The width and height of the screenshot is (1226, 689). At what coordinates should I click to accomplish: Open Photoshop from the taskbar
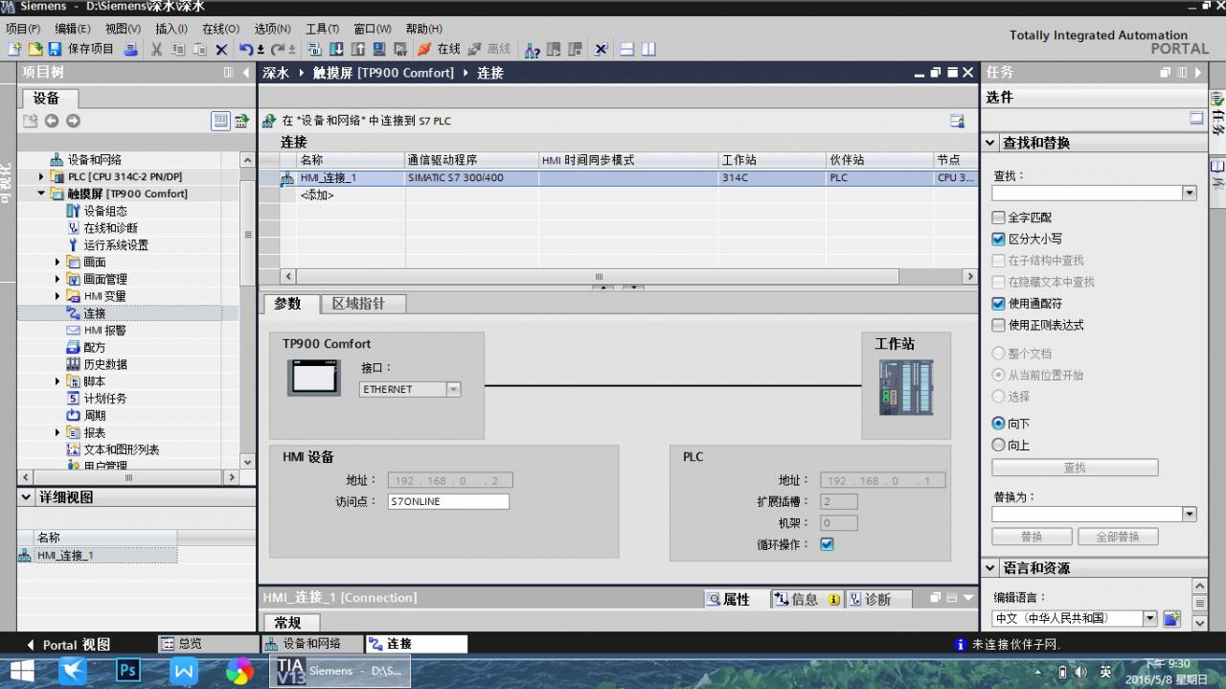127,670
